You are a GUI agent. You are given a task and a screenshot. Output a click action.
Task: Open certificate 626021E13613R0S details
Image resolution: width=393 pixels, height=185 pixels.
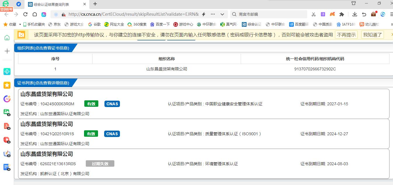point(204,163)
